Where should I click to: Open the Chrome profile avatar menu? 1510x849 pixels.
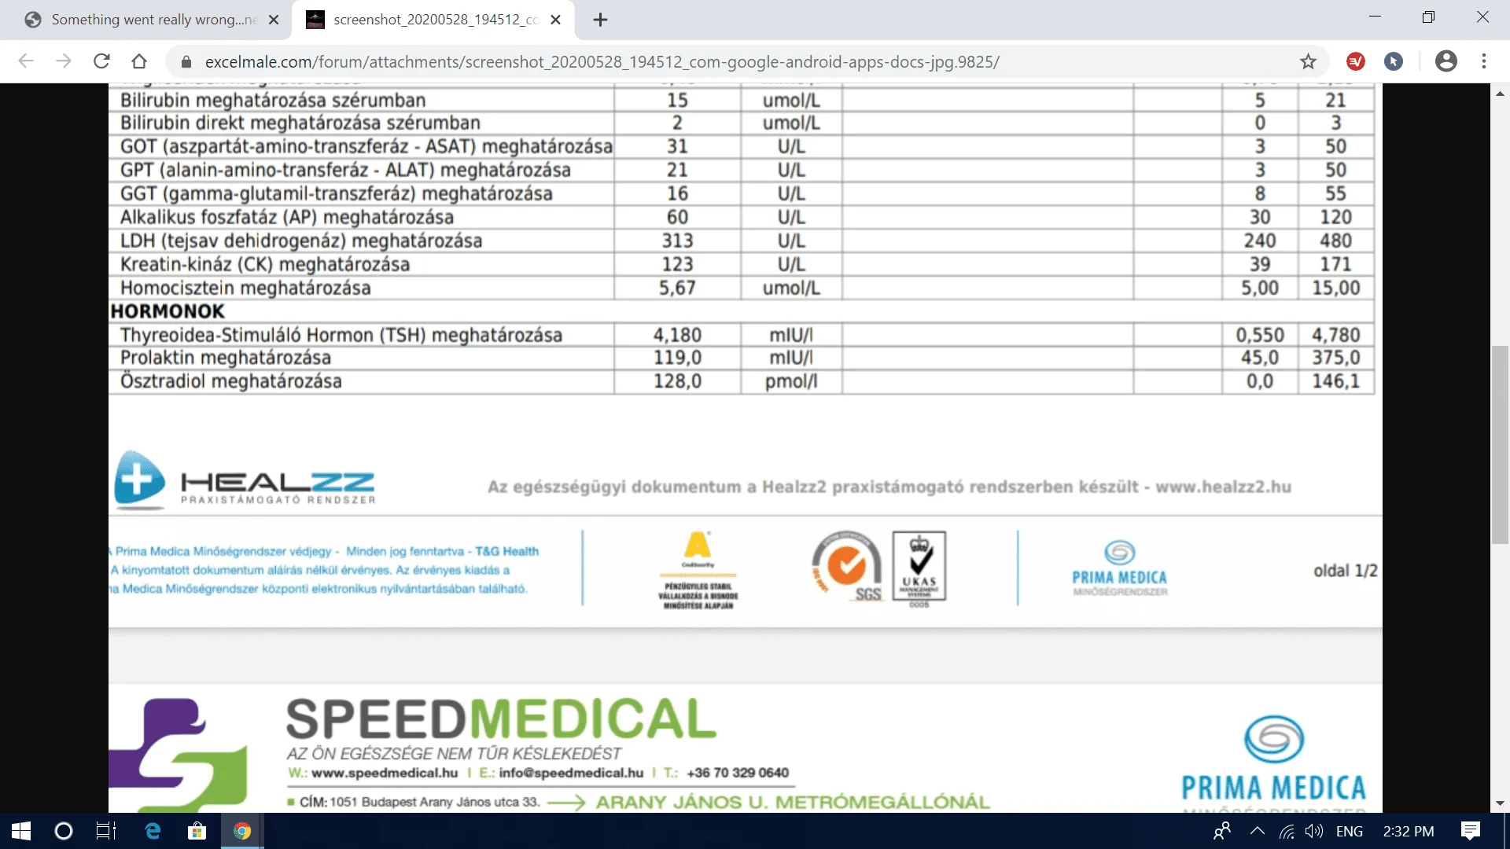[1446, 61]
